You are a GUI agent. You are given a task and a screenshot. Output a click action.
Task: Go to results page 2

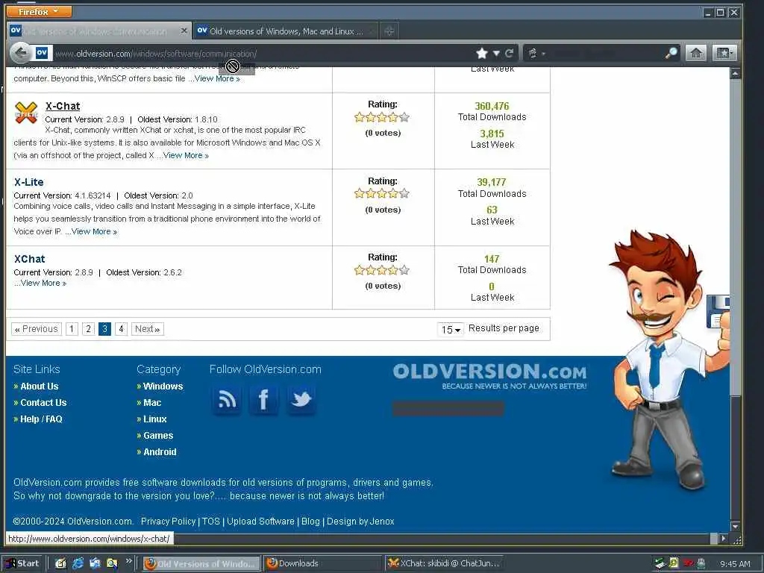coord(88,329)
